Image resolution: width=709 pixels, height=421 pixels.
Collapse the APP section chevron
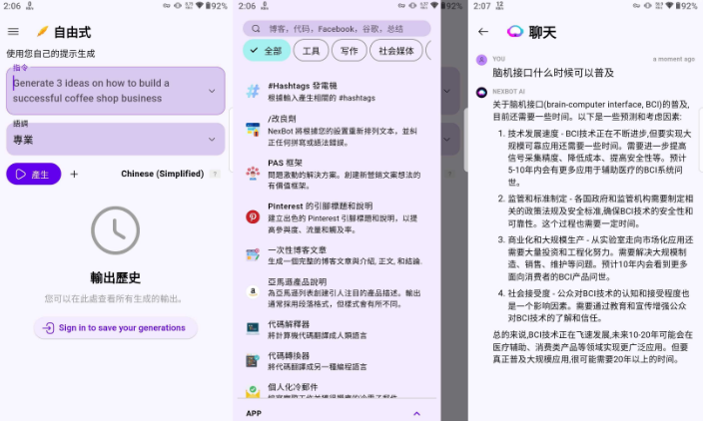[x=416, y=413]
